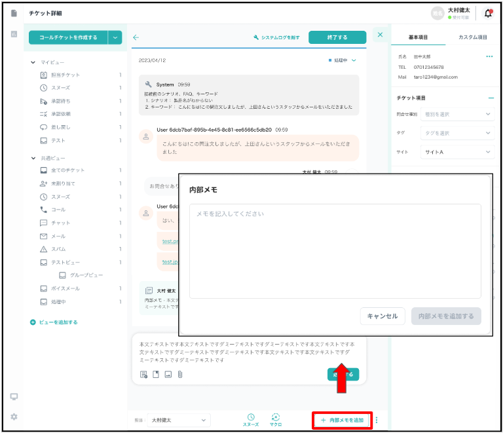Open the 処理中 status dropdown
503x433 pixels.
point(343,60)
